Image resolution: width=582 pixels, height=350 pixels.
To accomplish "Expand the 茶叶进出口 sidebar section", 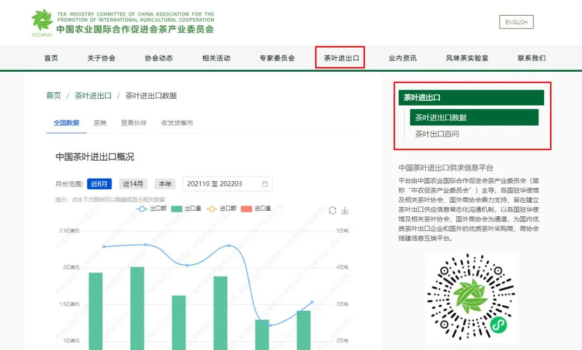I will click(x=471, y=98).
